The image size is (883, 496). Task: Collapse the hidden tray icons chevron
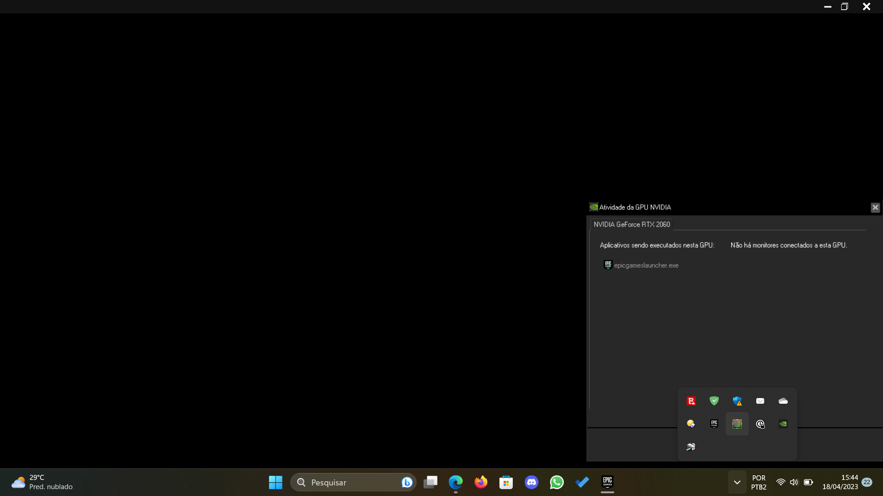[x=737, y=482]
